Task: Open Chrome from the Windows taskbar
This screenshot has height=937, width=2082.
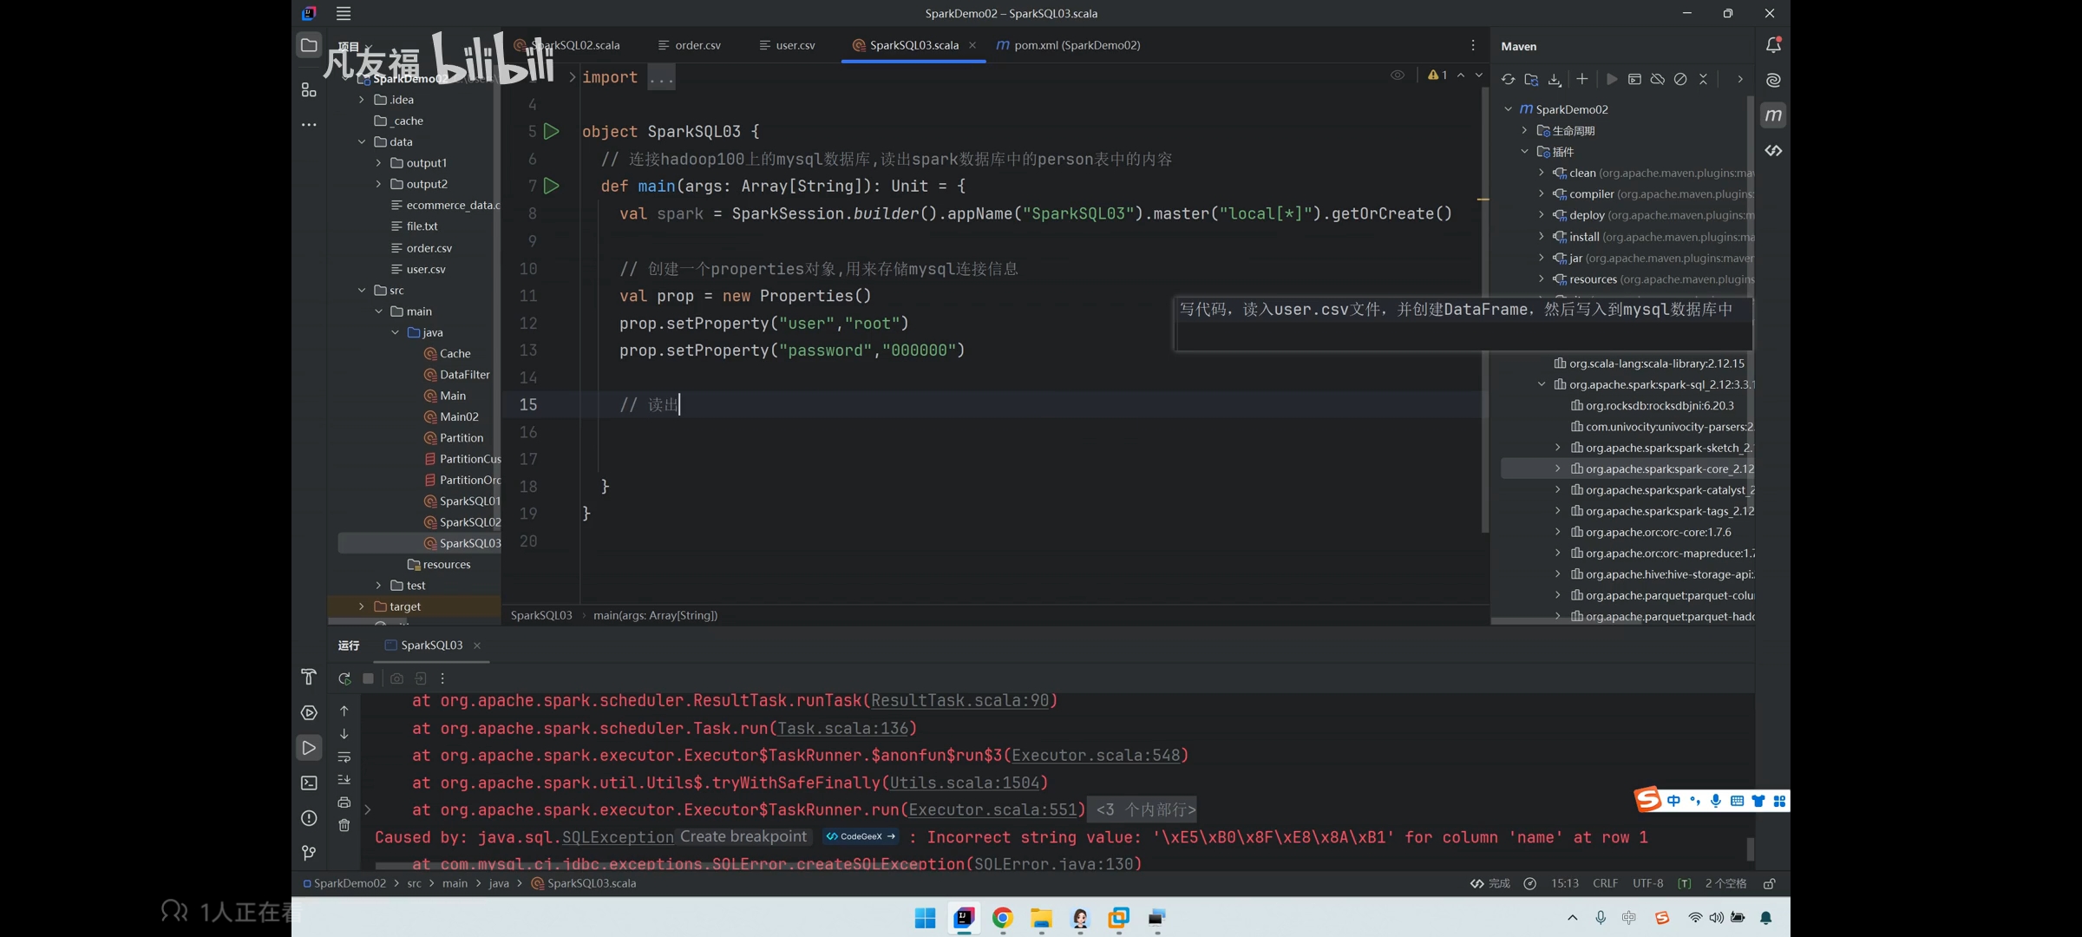Action: [x=1002, y=918]
